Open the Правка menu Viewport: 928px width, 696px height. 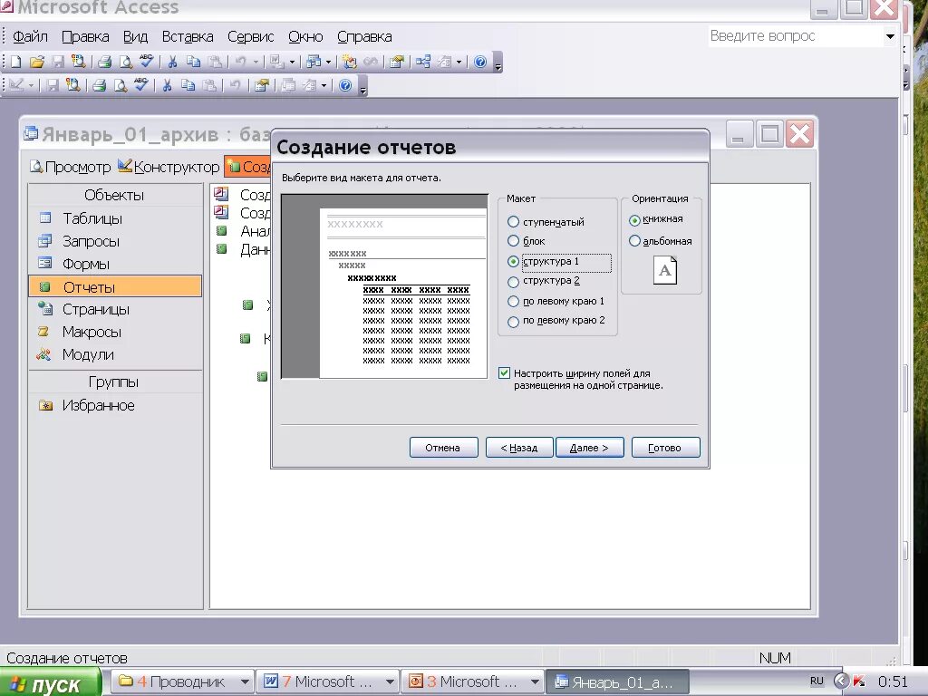coord(85,36)
